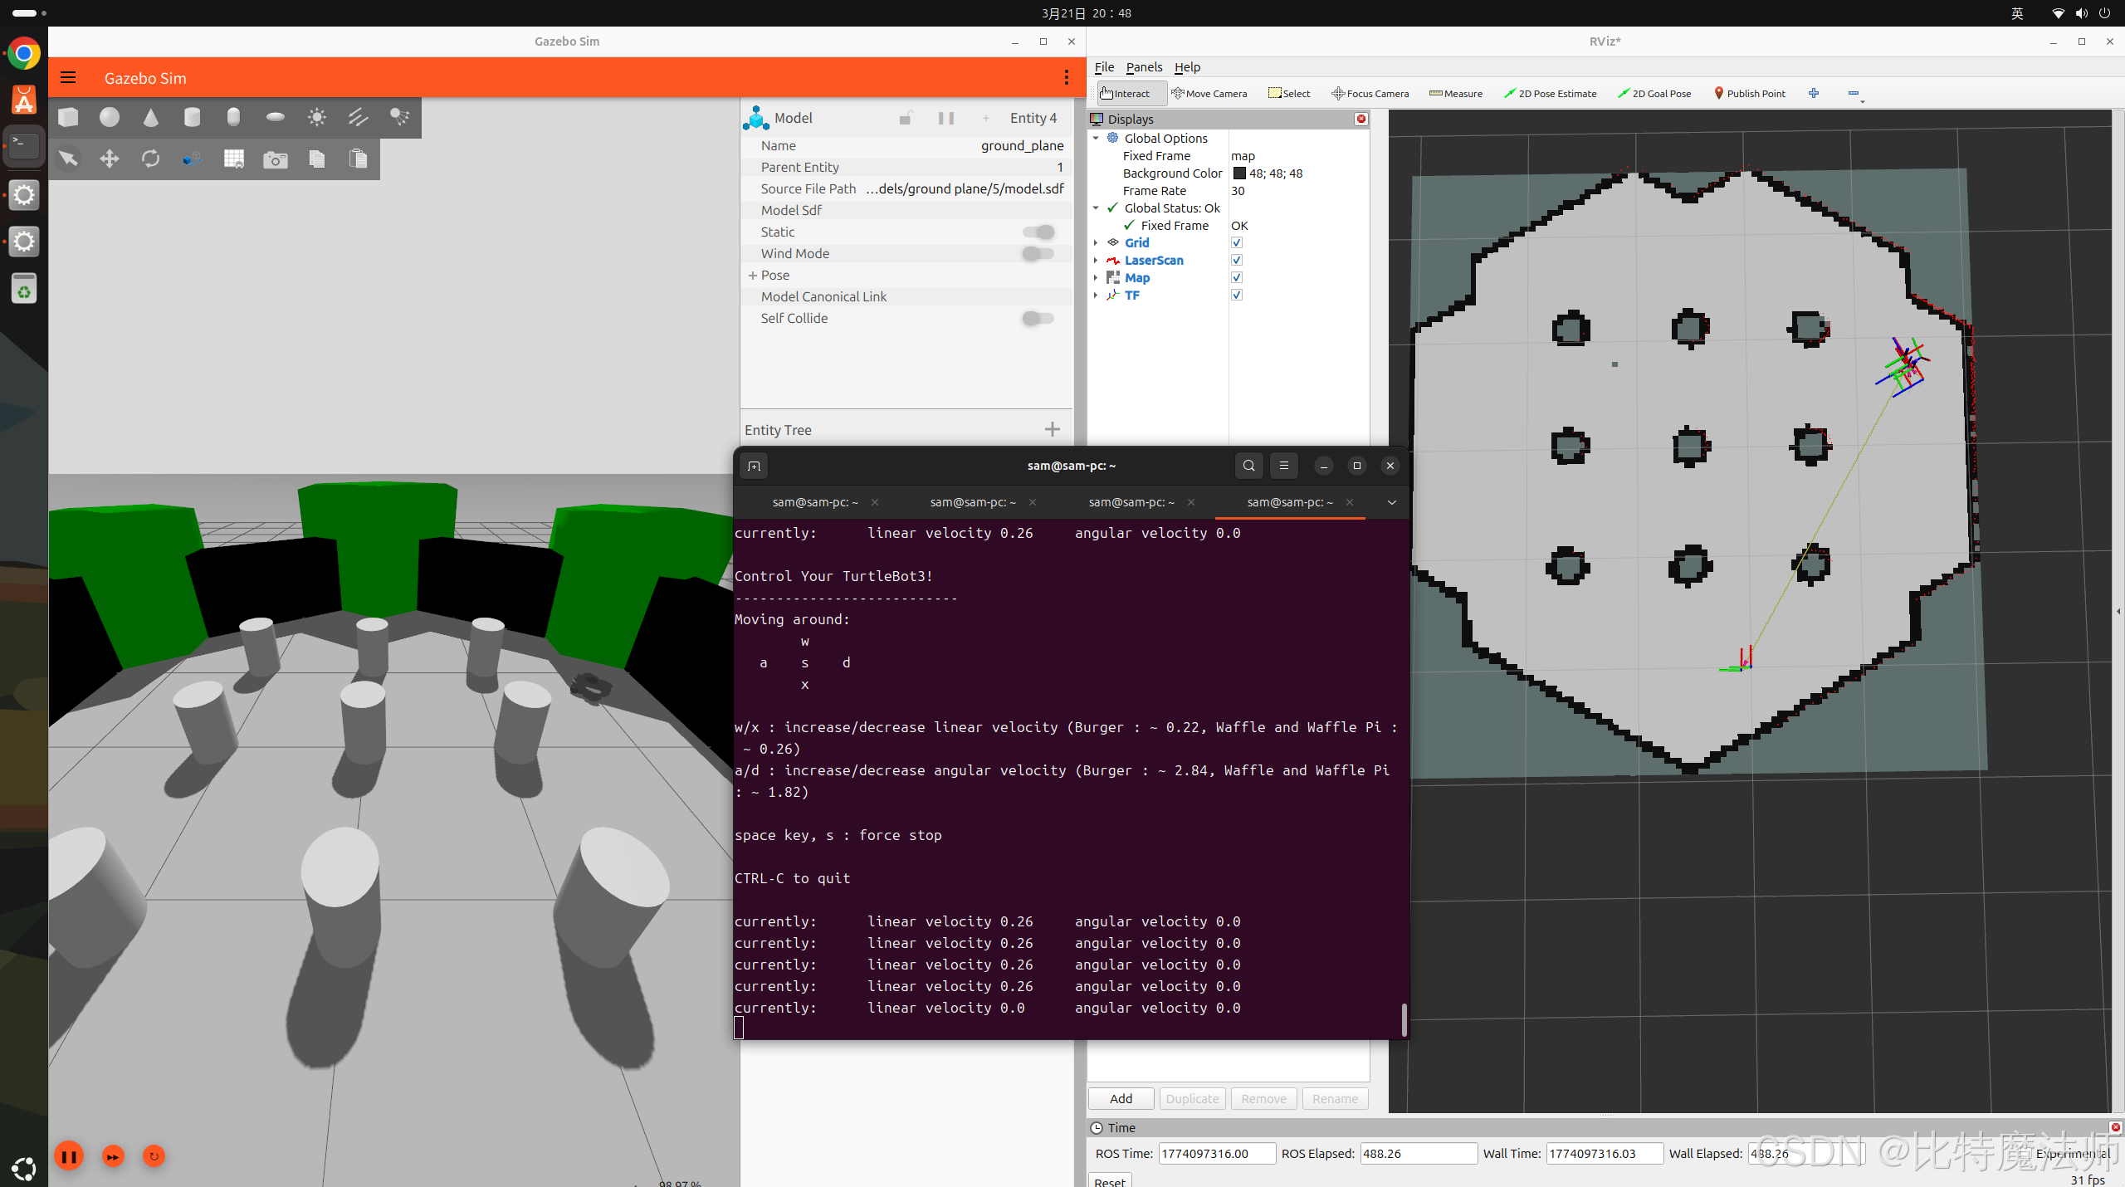Activate the 2D Goal Pose tool
This screenshot has width=2125, height=1187.
tap(1654, 94)
